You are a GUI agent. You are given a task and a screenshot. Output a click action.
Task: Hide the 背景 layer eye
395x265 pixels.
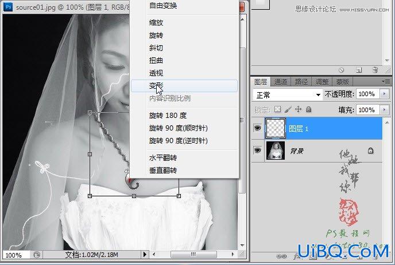257,150
